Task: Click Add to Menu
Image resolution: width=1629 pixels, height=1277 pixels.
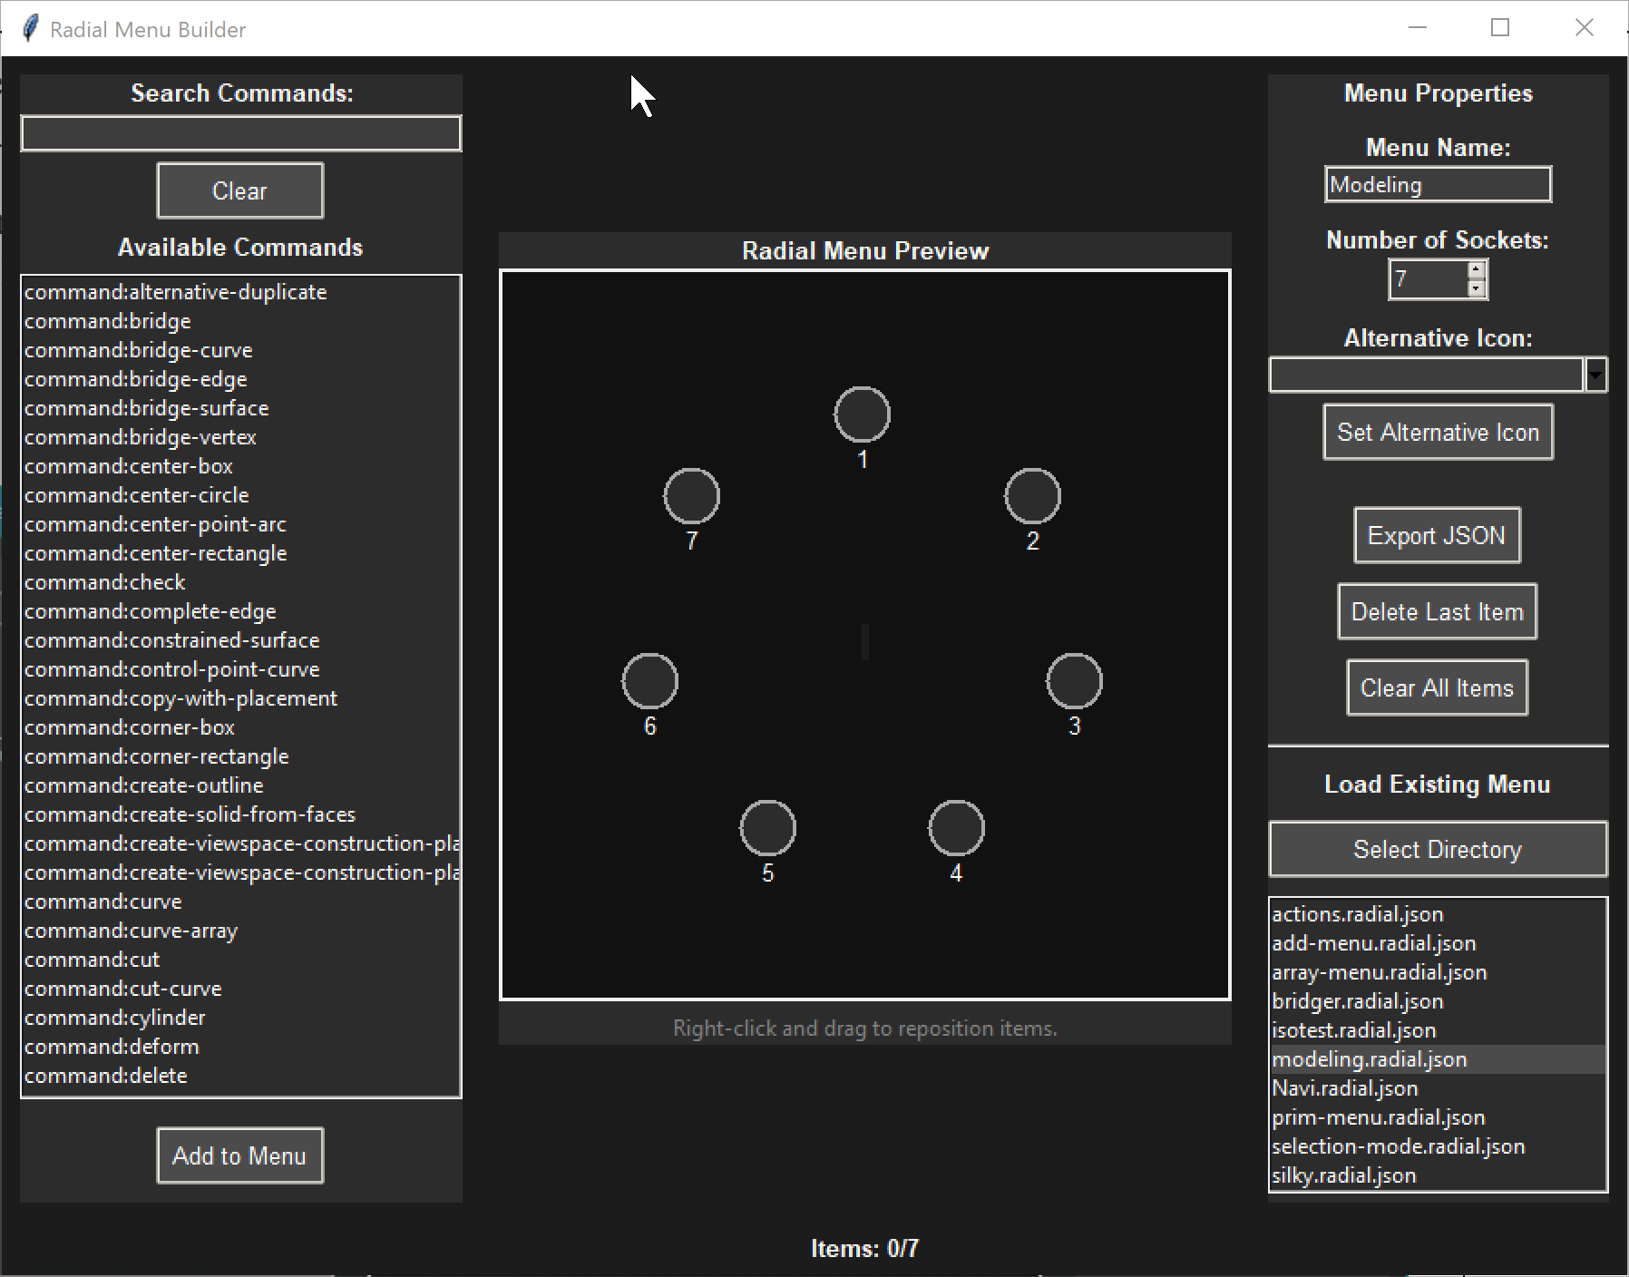Action: [239, 1155]
